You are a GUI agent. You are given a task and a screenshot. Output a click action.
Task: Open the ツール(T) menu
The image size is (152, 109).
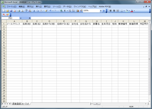tap(57, 7)
